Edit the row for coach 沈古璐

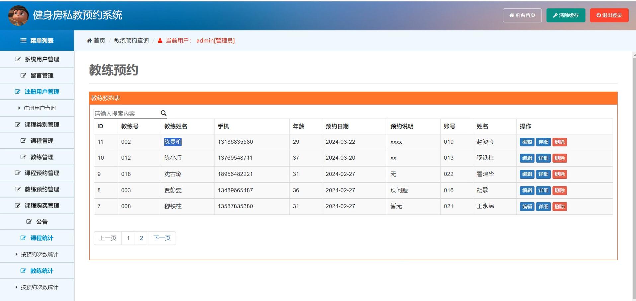(527, 174)
